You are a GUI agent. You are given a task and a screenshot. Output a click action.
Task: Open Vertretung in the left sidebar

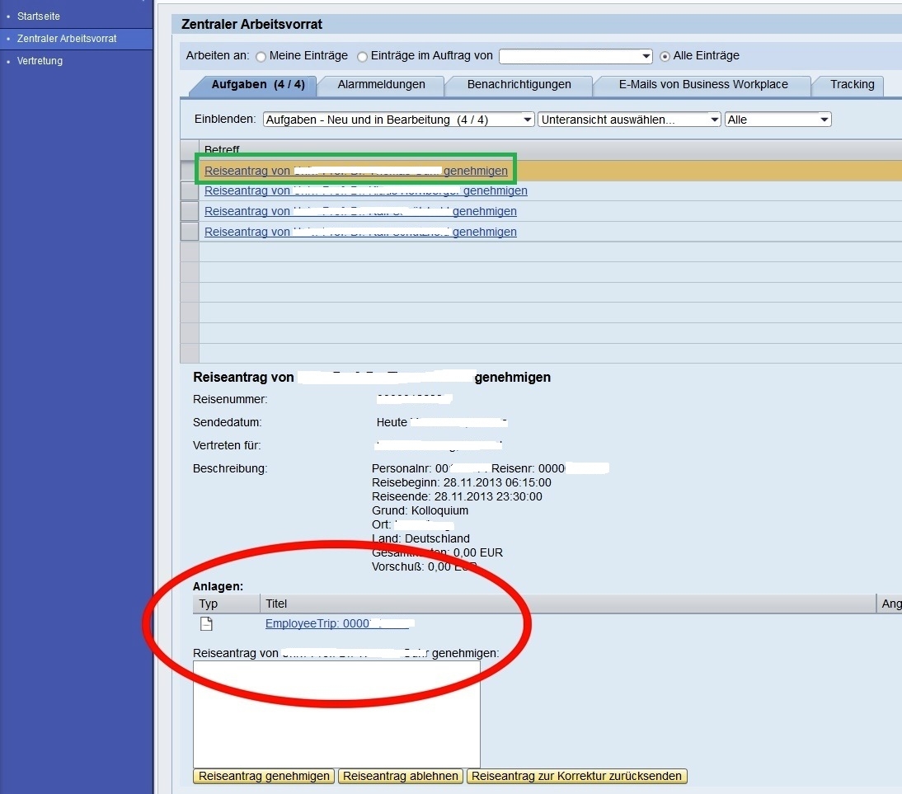coord(40,61)
